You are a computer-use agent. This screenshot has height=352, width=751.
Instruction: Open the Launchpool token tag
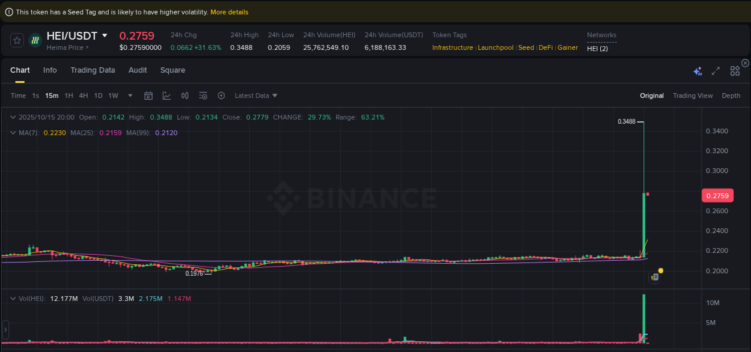[496, 47]
